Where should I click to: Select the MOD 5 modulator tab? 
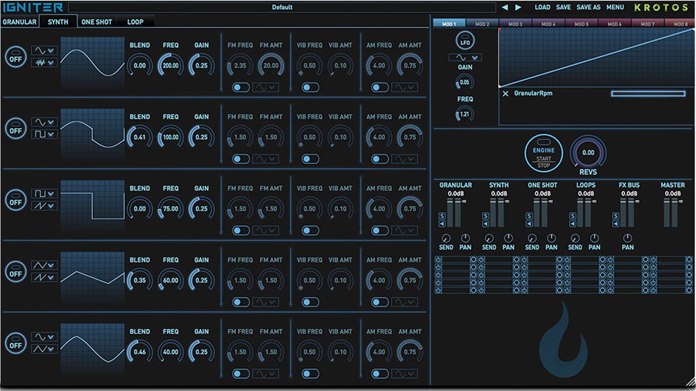581,24
